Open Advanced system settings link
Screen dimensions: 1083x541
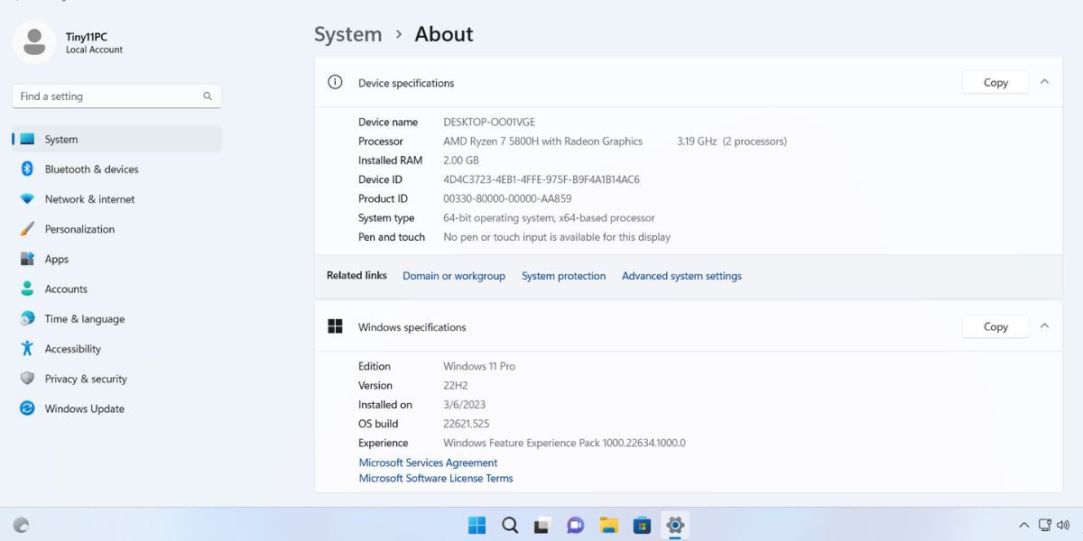click(x=681, y=276)
